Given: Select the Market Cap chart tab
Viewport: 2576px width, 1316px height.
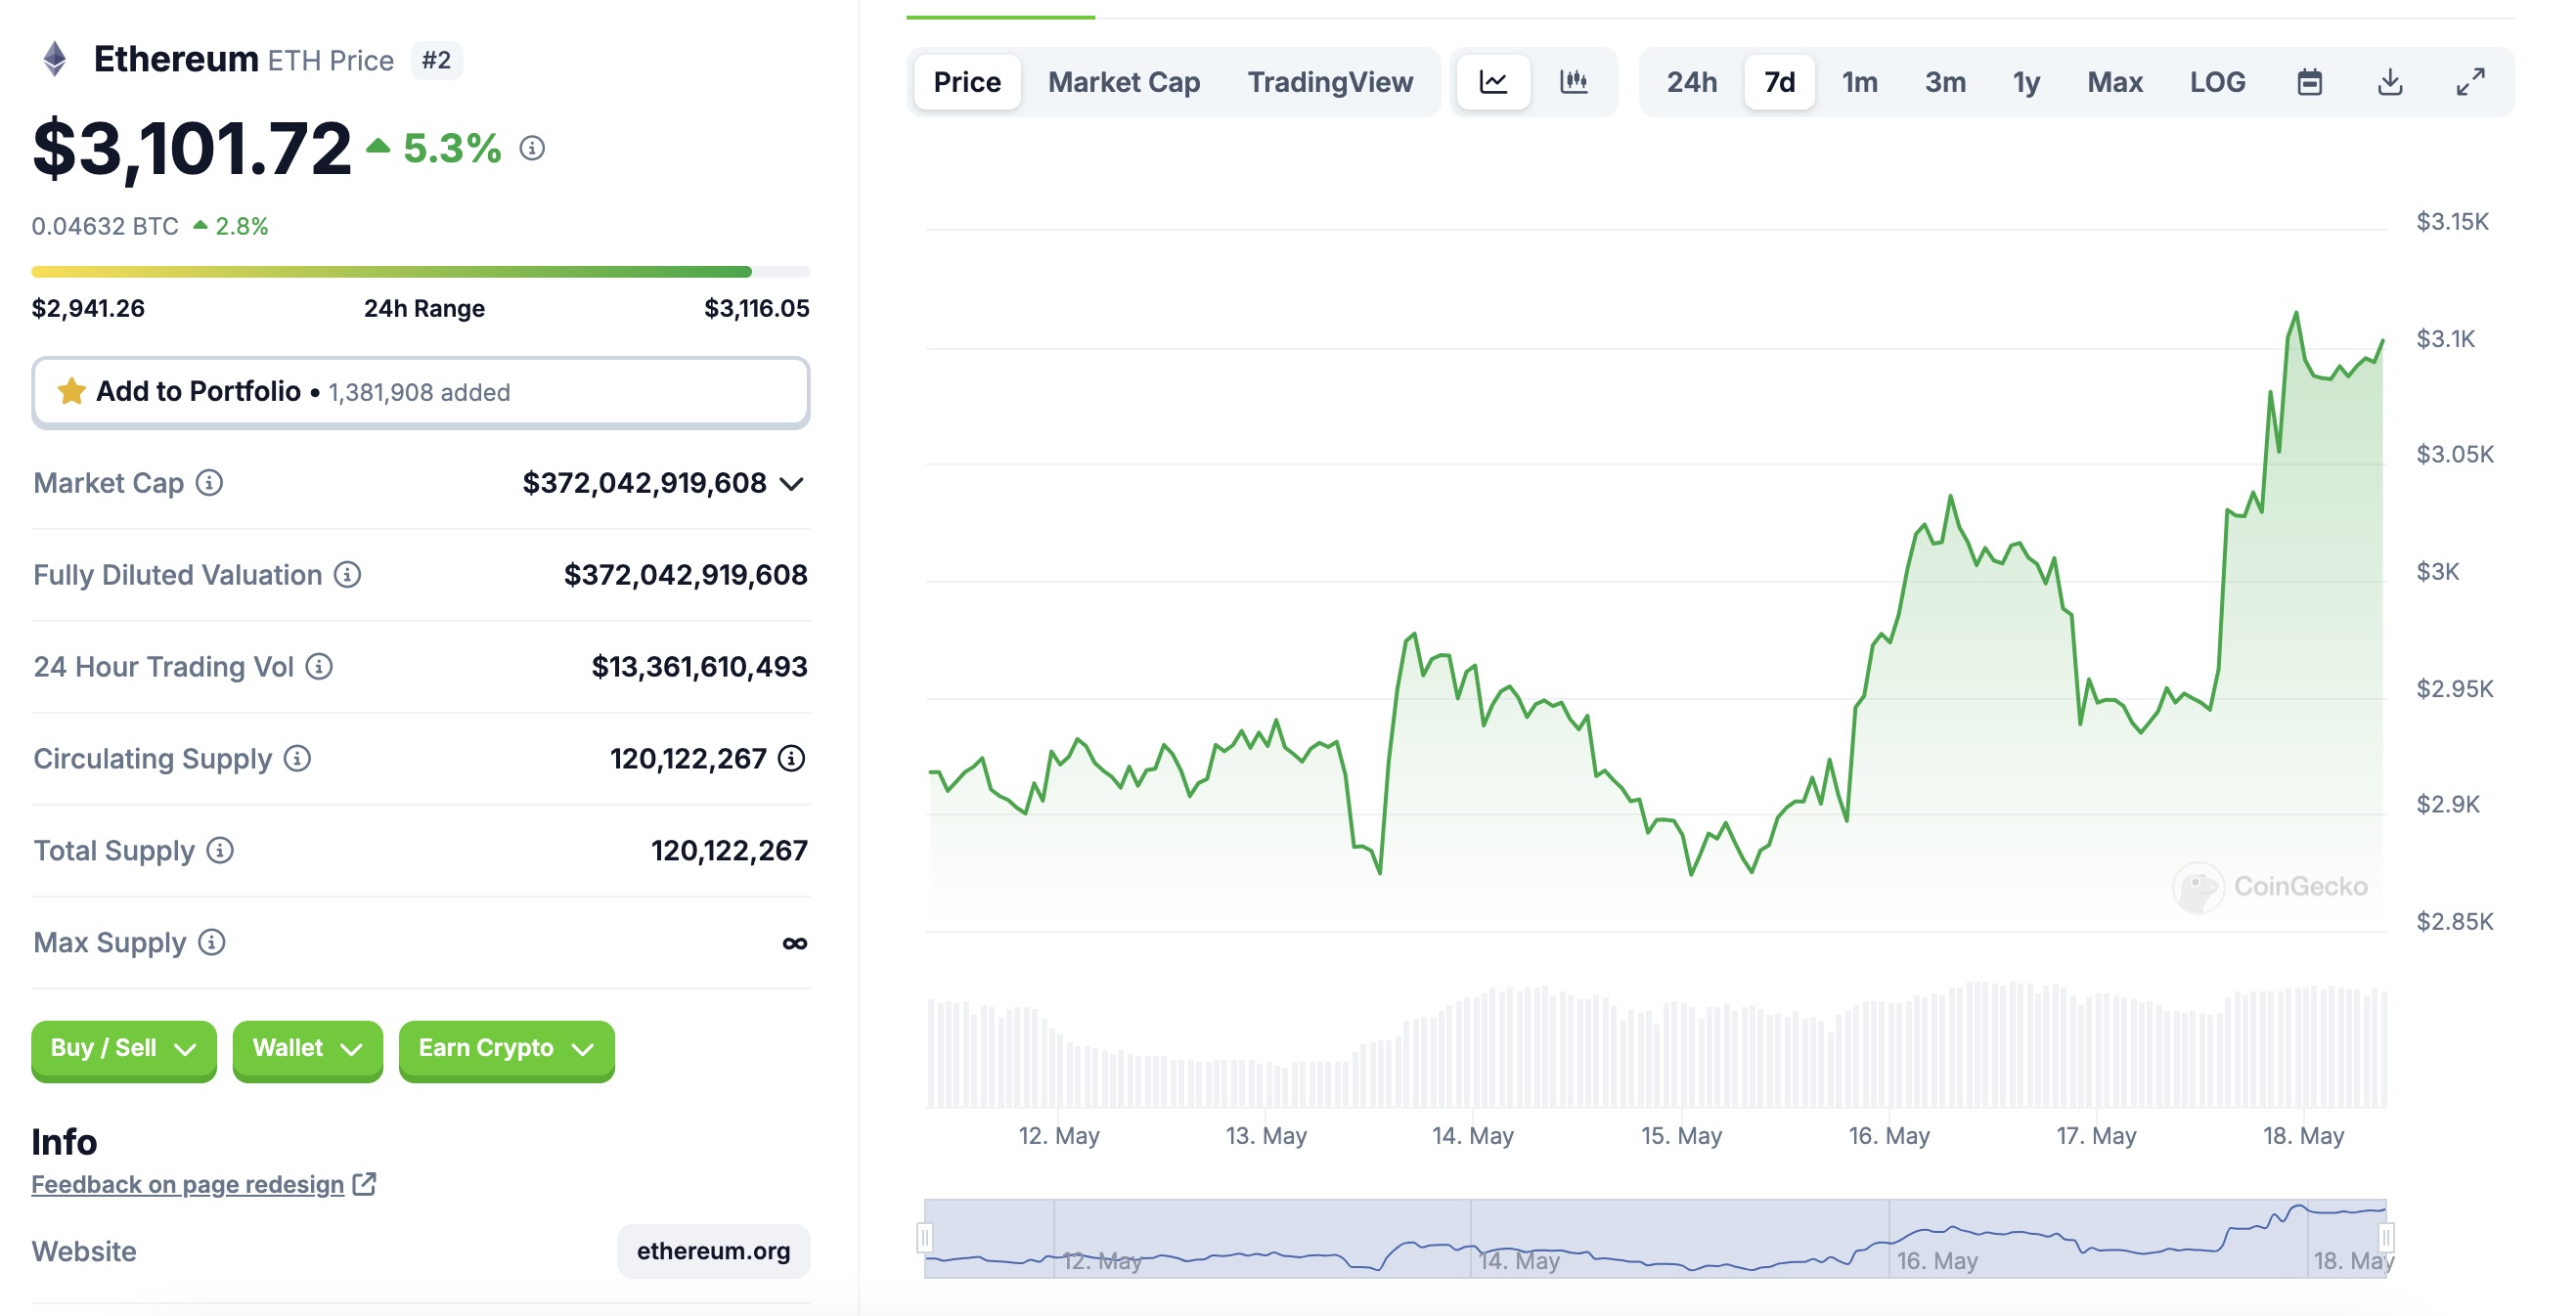Looking at the screenshot, I should (x=1124, y=82).
